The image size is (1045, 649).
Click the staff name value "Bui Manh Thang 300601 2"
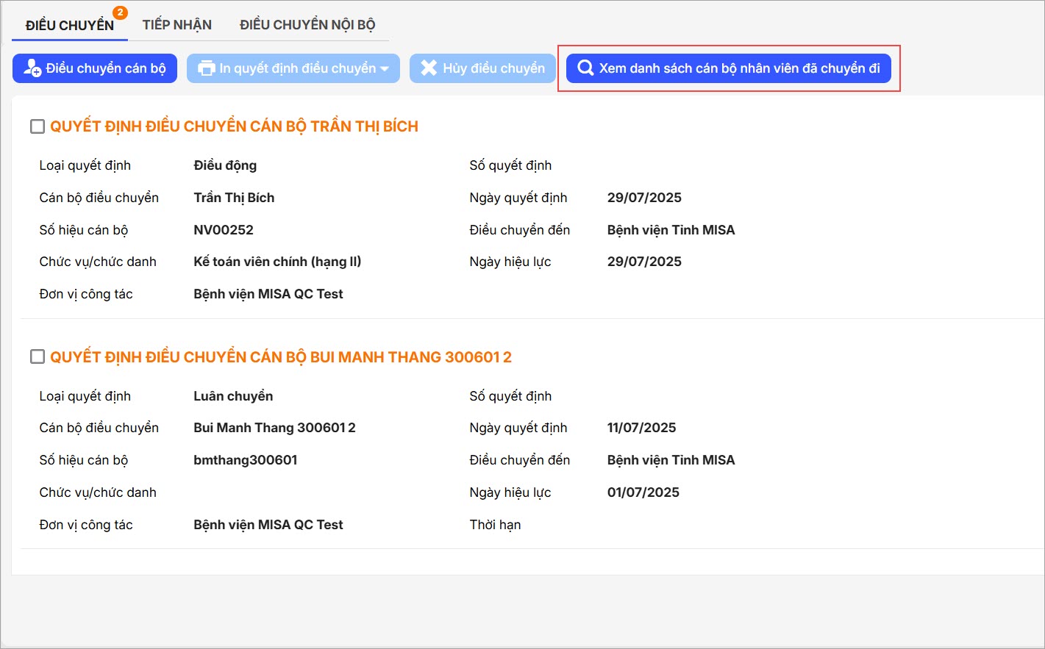(x=274, y=428)
